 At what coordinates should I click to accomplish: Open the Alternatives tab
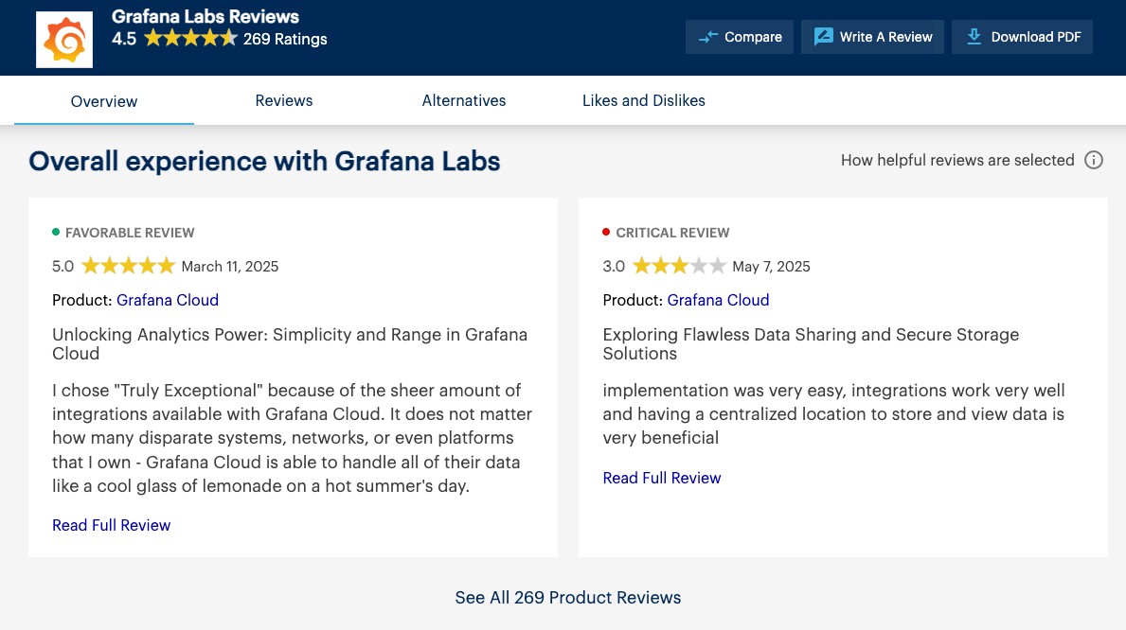[x=464, y=100]
